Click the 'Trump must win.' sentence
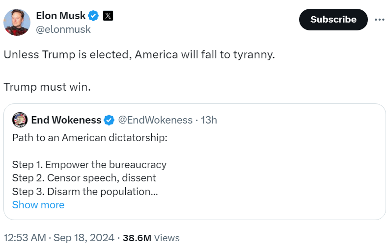 [47, 87]
